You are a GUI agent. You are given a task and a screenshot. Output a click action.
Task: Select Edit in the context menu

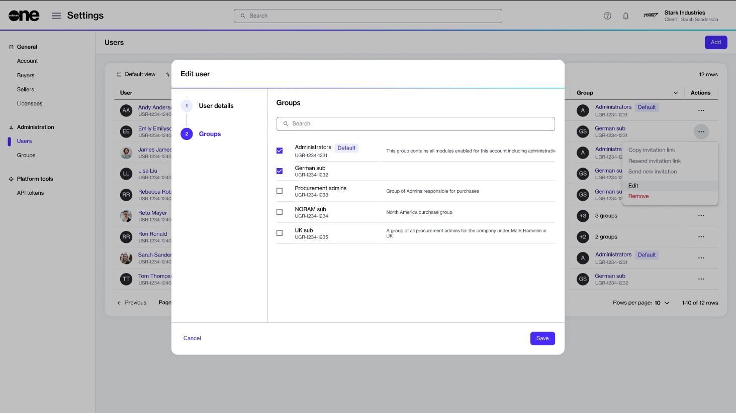click(x=633, y=186)
